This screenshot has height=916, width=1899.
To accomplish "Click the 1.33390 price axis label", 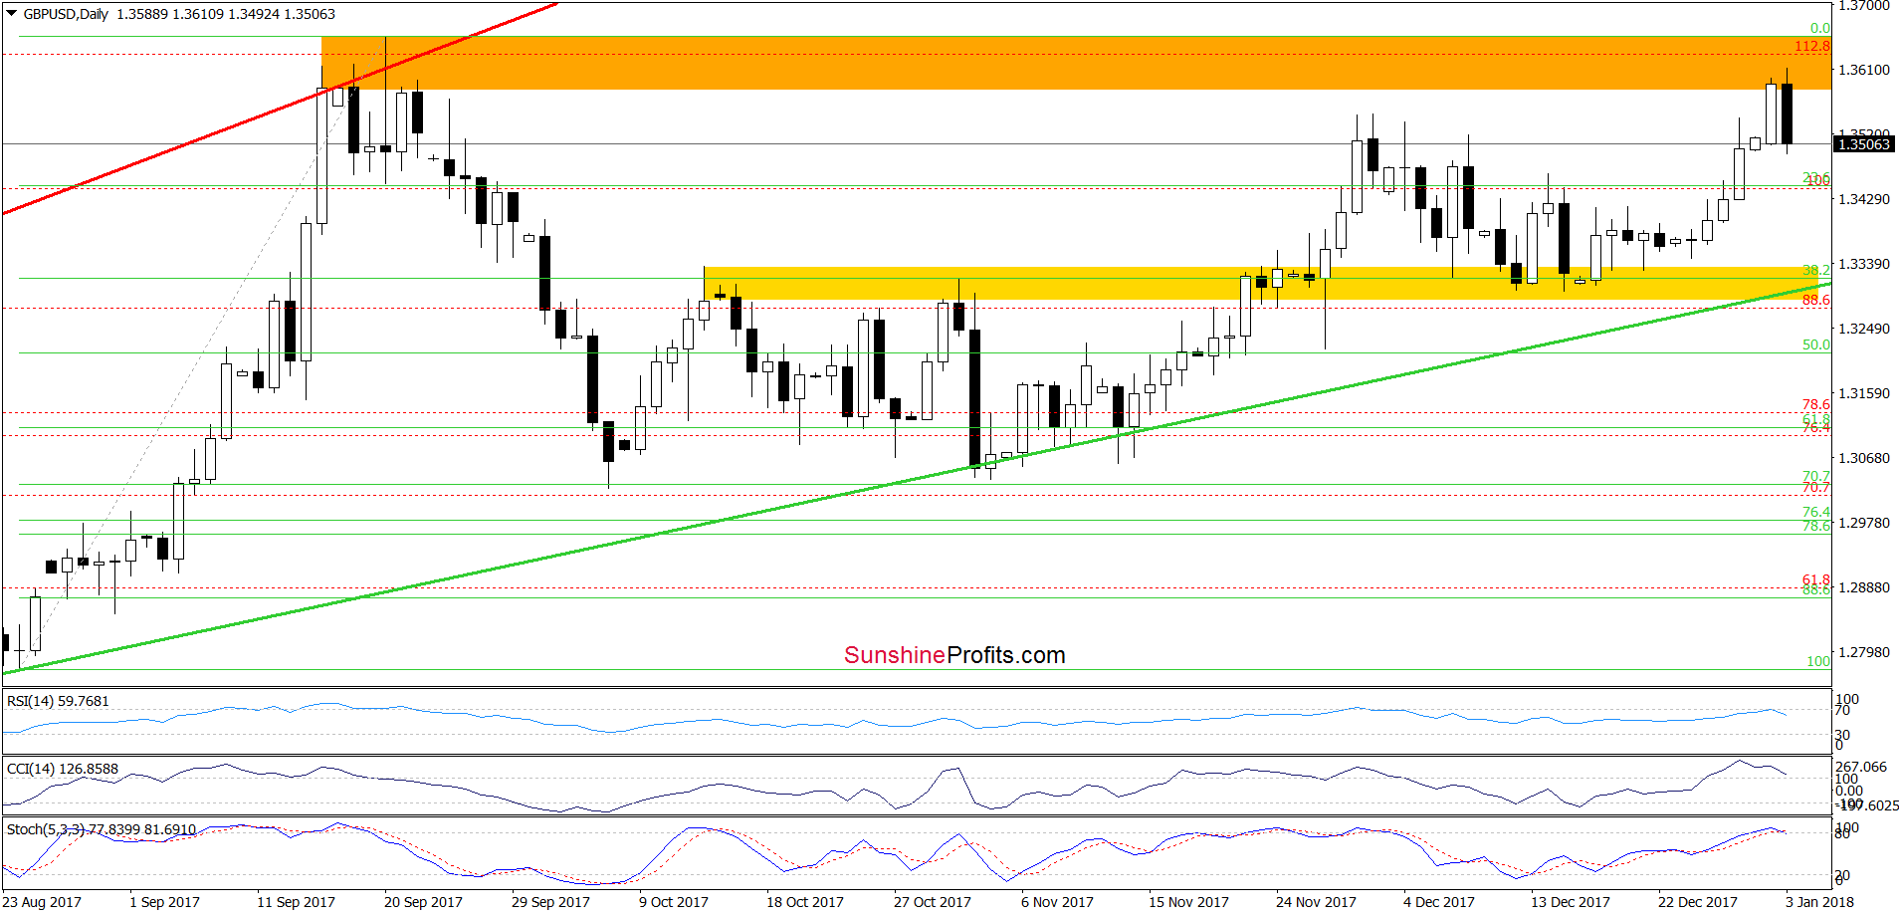I will click(x=1863, y=264).
